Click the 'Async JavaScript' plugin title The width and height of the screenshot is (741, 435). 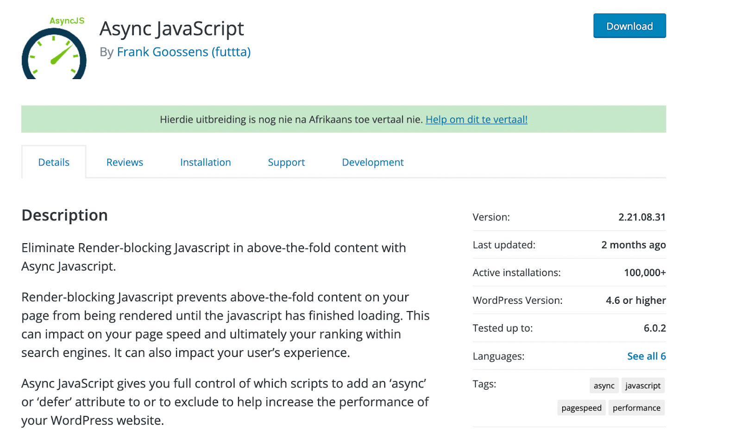click(172, 29)
